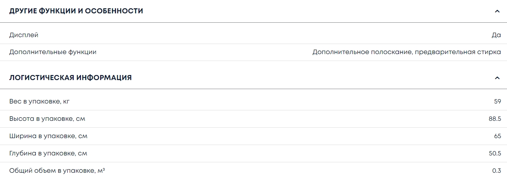The width and height of the screenshot is (507, 176).
Task: Collapse the «Другие функции и особенности» chevron
Action: tap(497, 11)
